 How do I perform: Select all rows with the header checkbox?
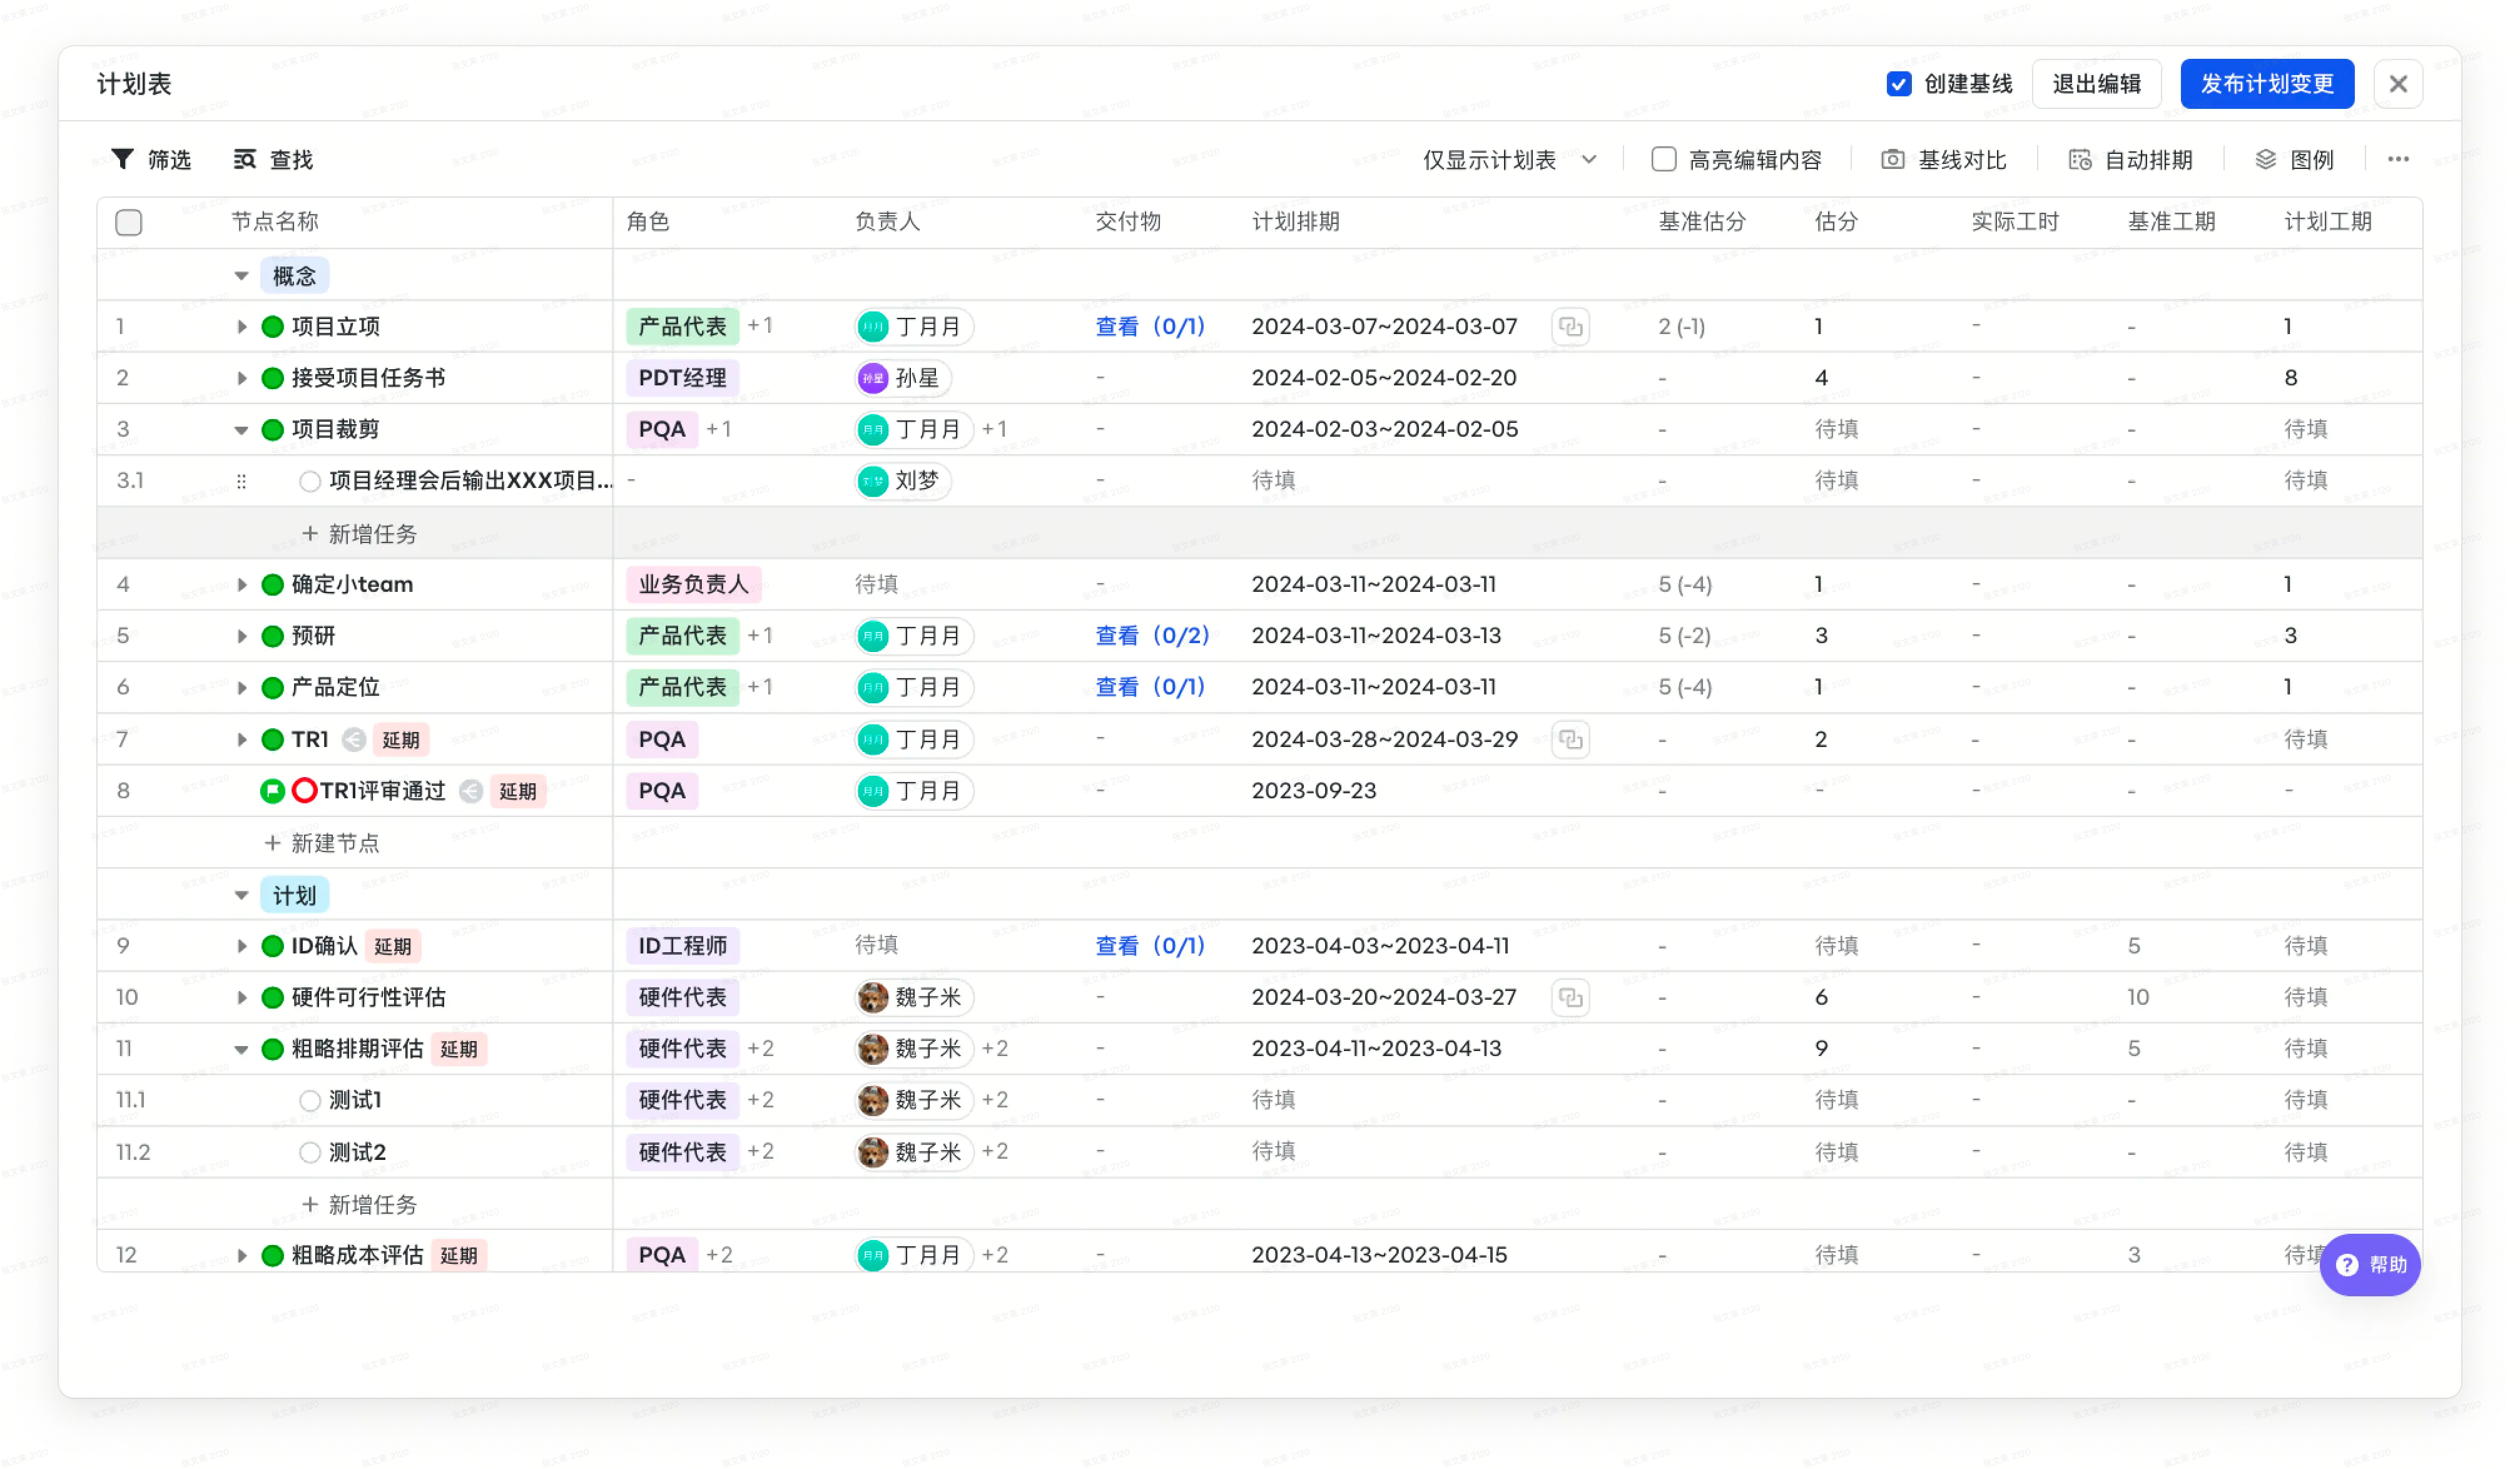click(x=129, y=222)
